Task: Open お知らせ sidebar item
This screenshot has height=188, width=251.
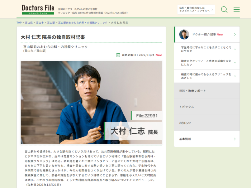Action: click(x=207, y=123)
